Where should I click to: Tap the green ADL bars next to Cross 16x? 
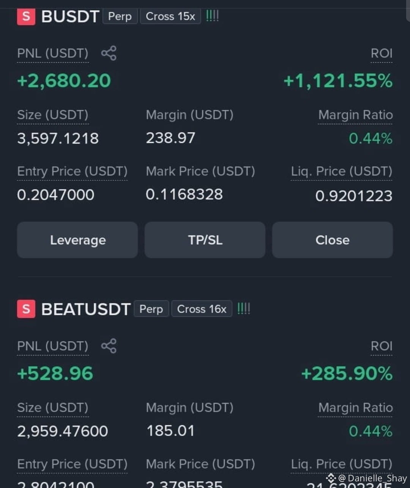coord(244,309)
